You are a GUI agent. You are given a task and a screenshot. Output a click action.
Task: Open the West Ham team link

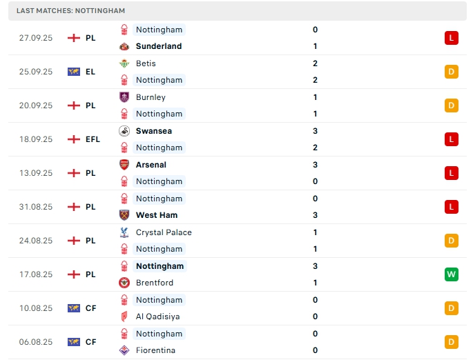click(x=157, y=215)
